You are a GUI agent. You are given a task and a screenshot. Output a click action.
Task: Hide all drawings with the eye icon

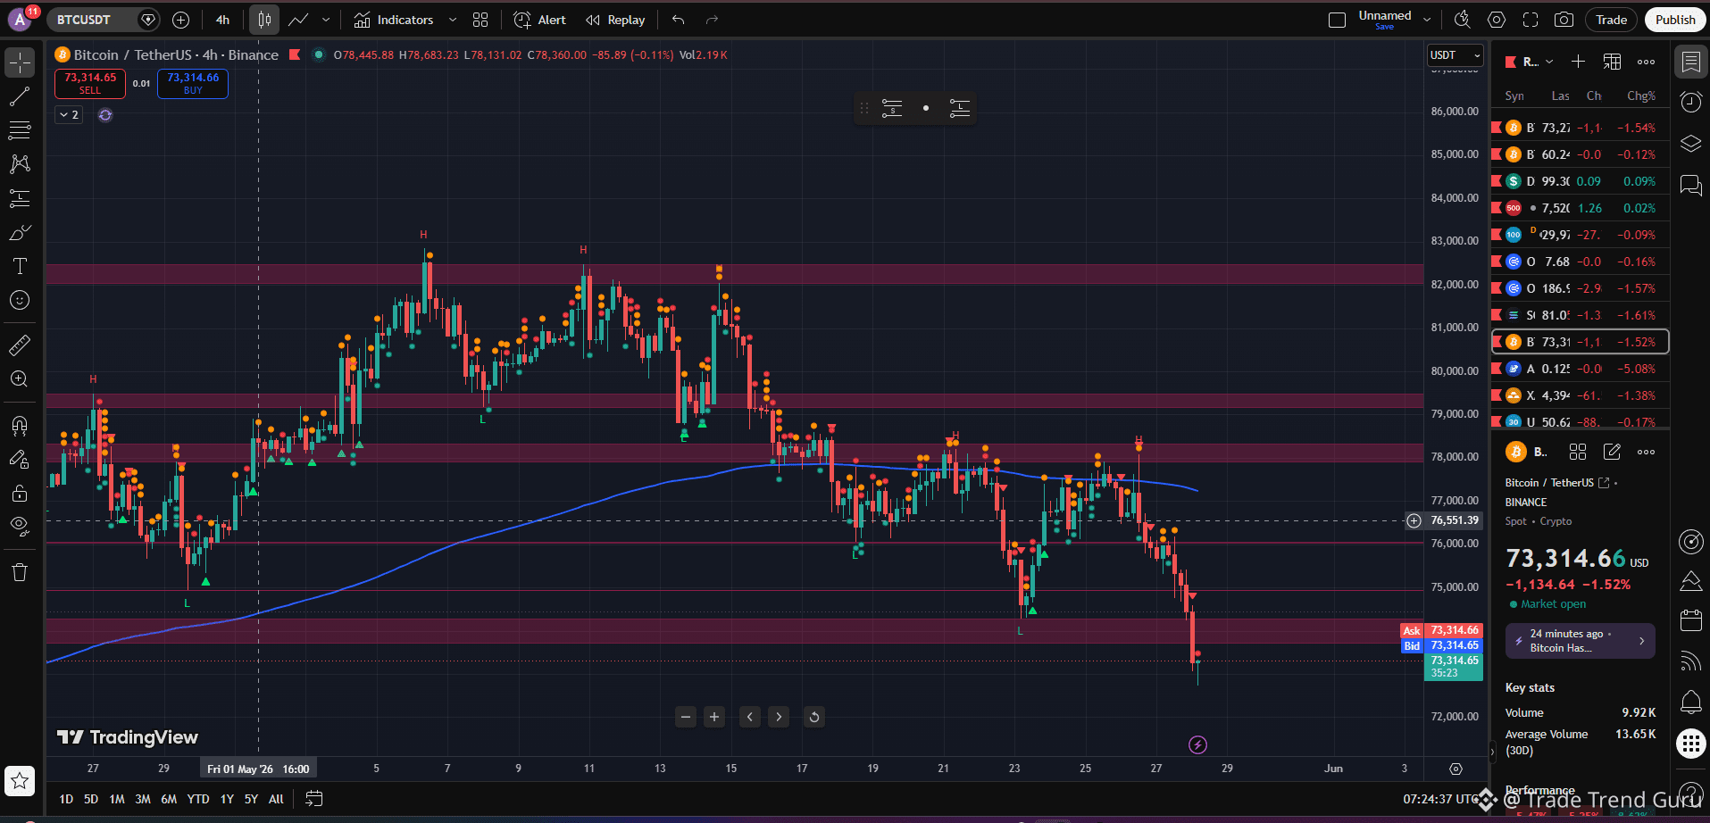point(20,527)
